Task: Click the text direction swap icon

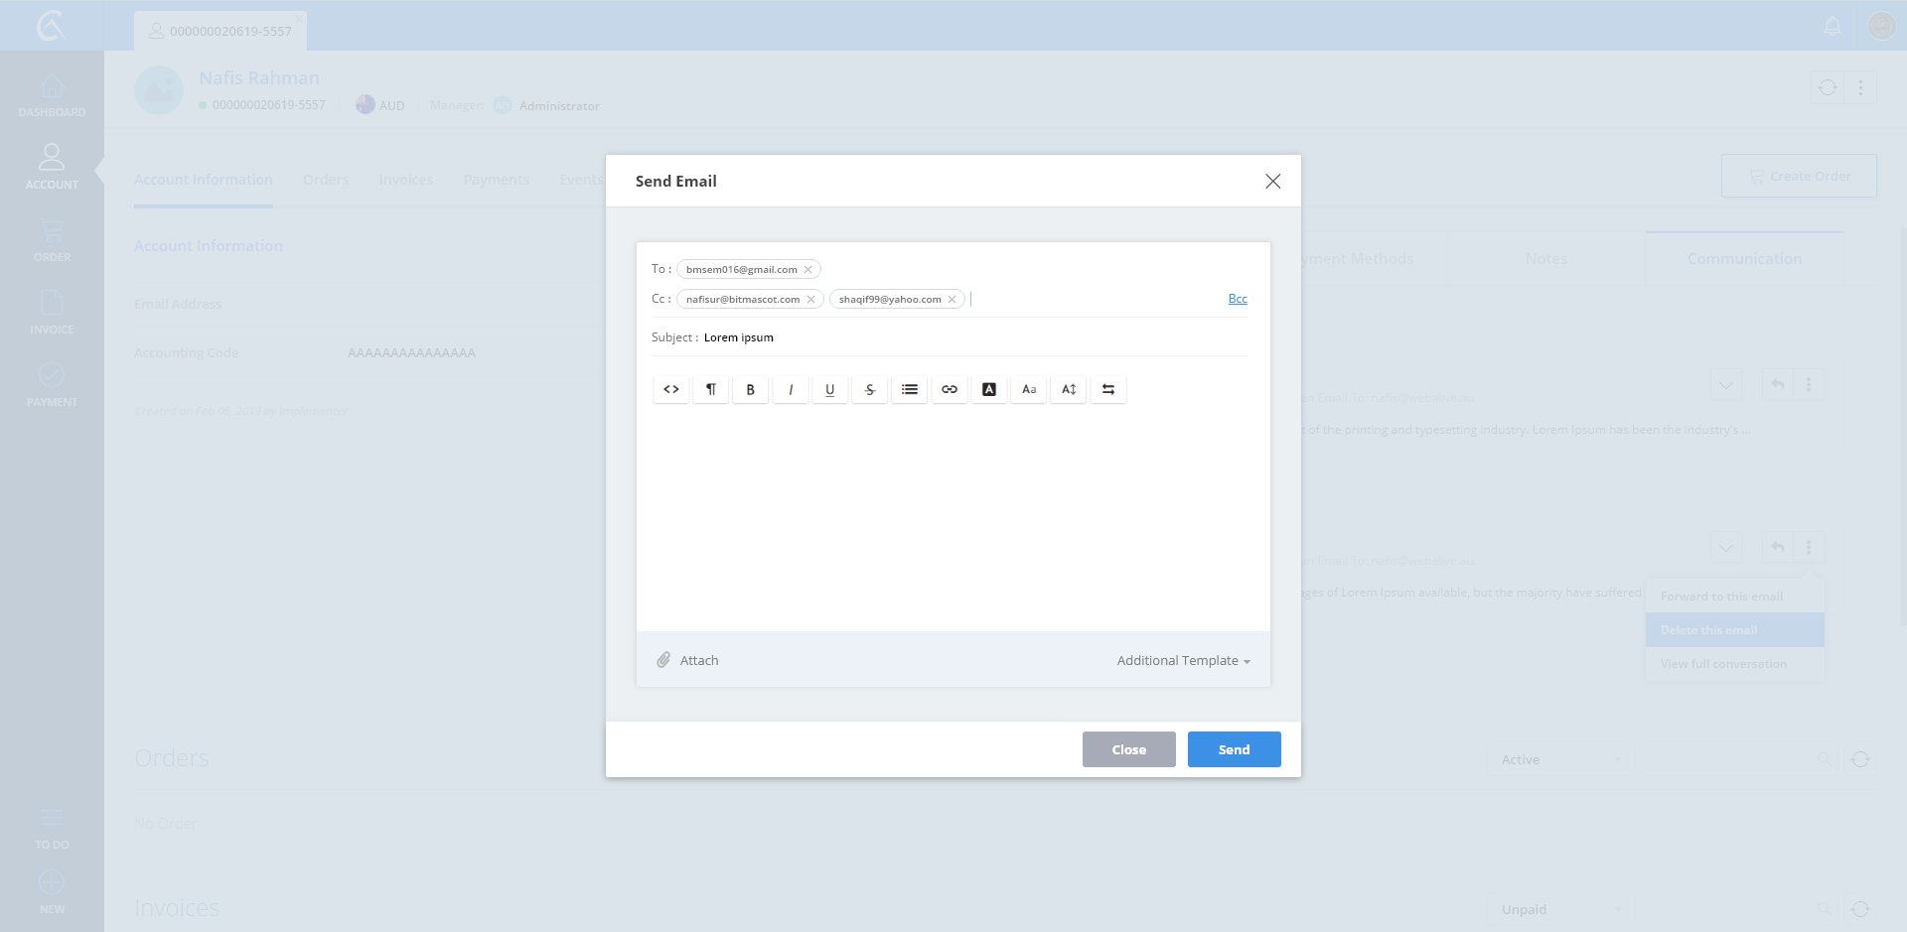Action: 1108,389
